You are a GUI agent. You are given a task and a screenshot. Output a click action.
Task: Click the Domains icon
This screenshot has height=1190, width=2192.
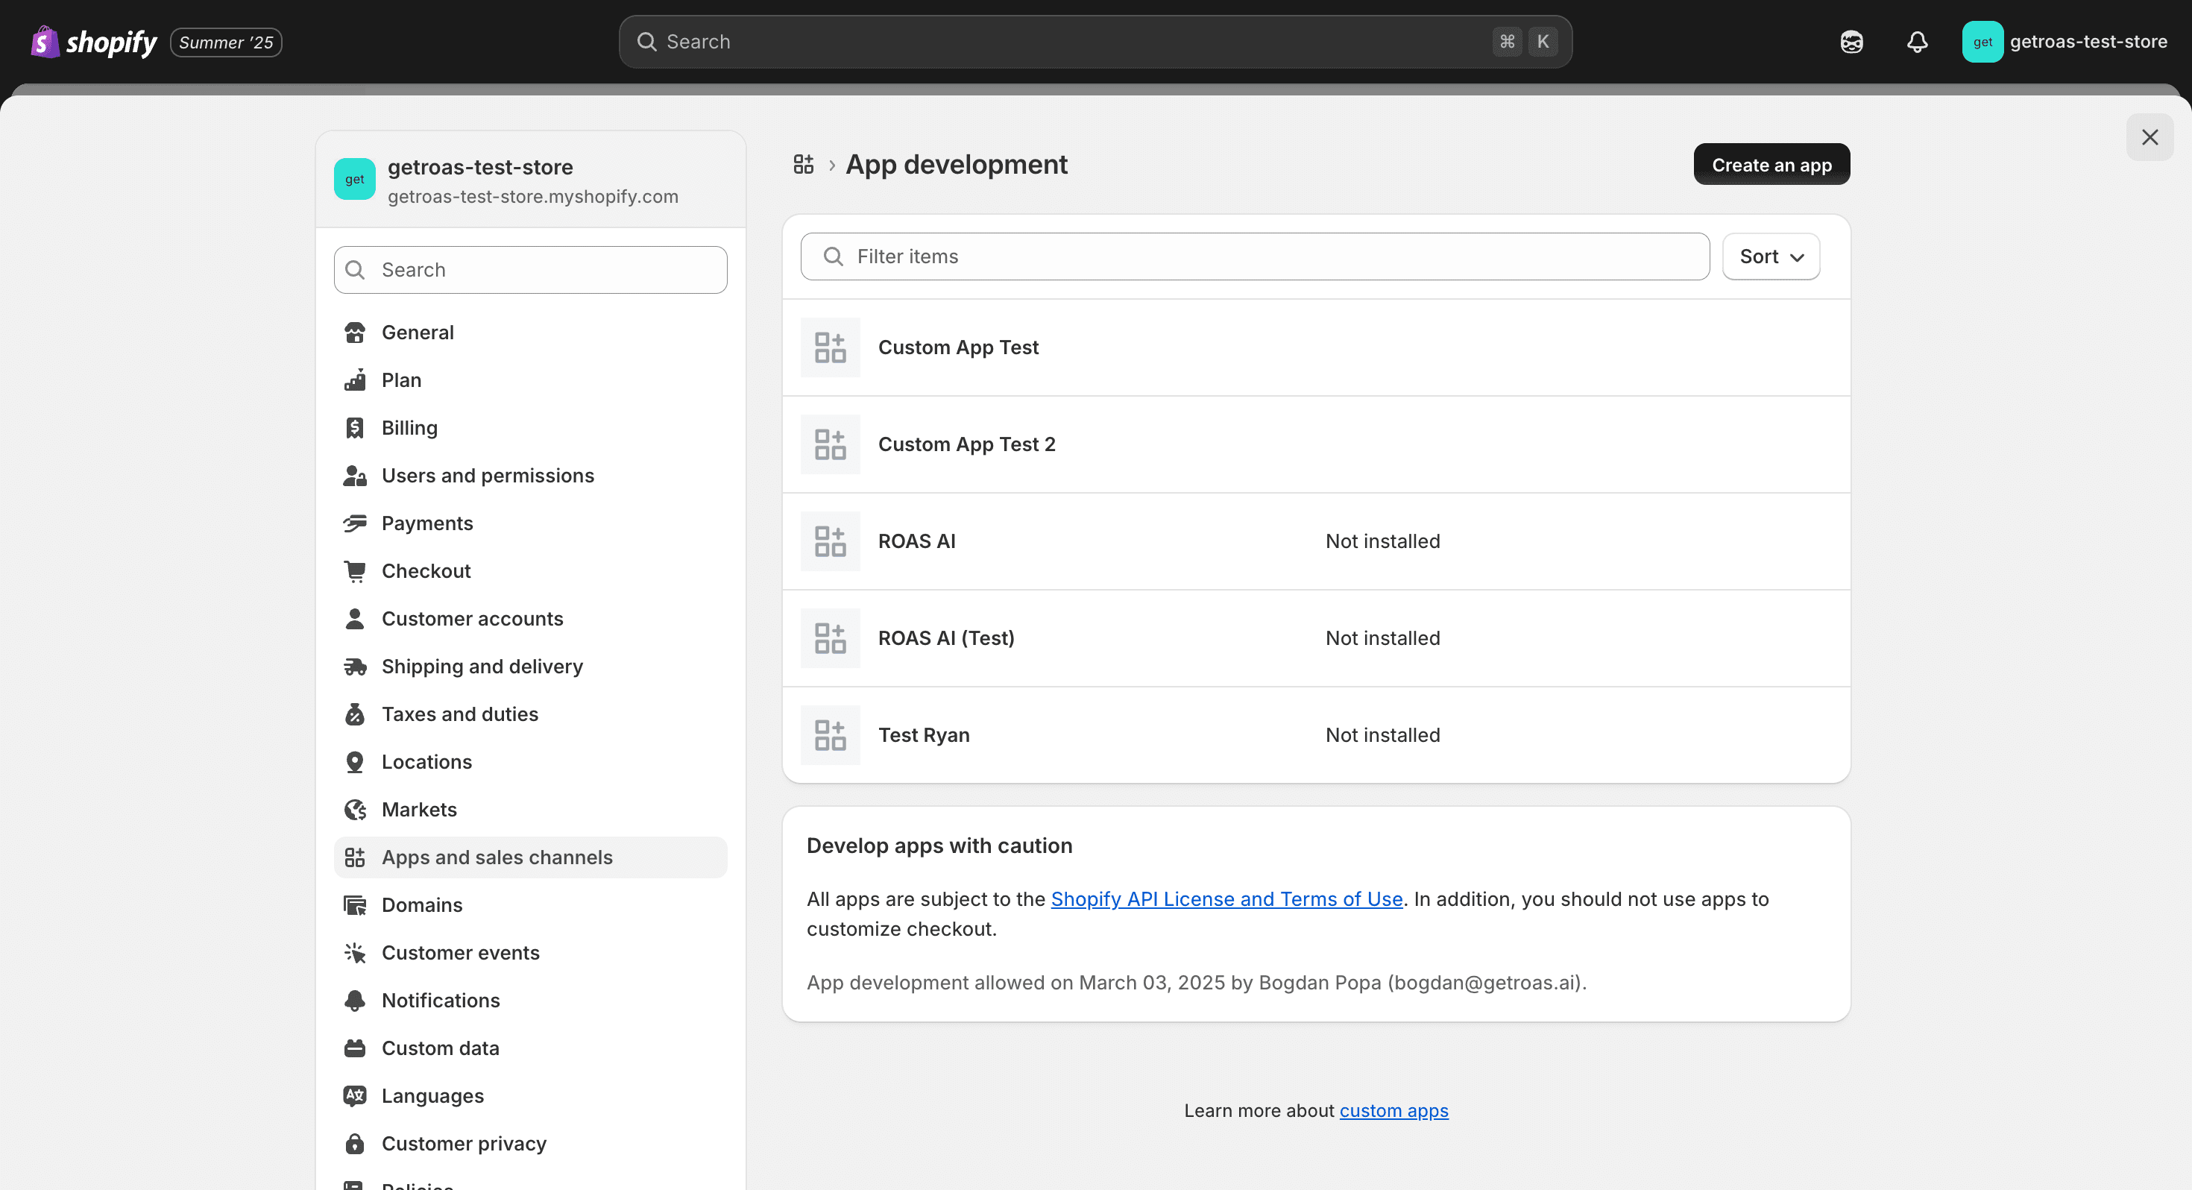coord(355,905)
